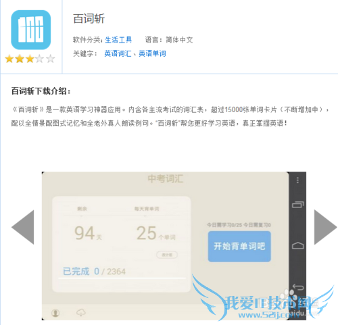Click the 中考词汇 title text
The width and height of the screenshot is (338, 325).
166,178
